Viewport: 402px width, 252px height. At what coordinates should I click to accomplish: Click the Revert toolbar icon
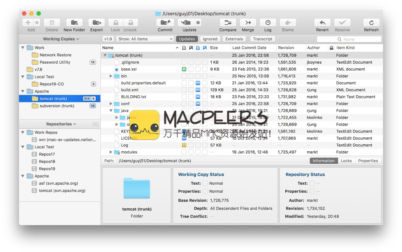click(322, 23)
